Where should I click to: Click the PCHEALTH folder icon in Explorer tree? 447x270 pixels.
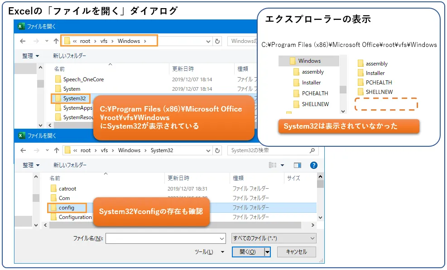[296, 93]
